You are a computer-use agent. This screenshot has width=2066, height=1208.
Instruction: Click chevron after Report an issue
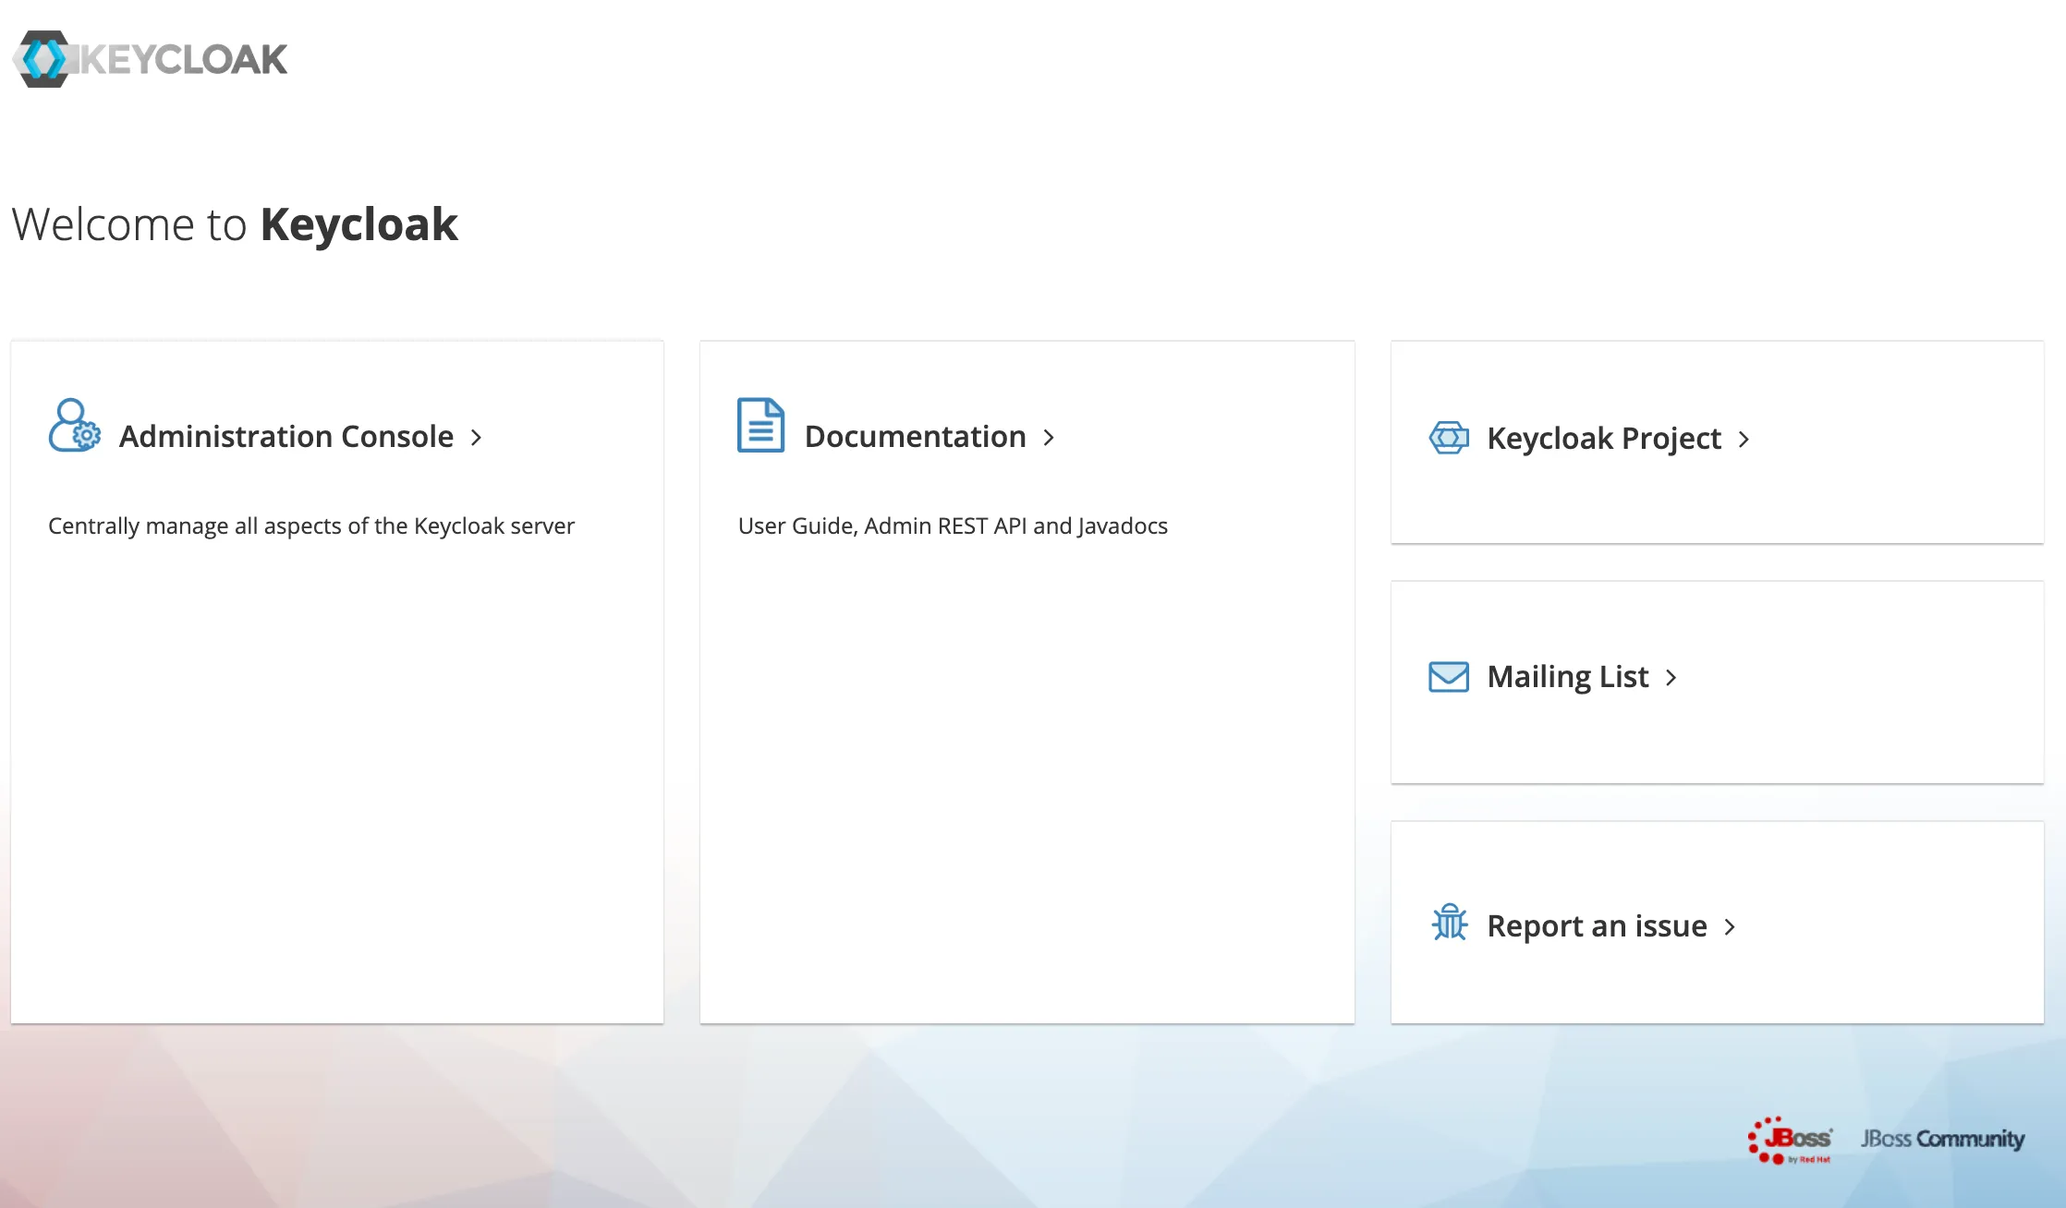1730,927
